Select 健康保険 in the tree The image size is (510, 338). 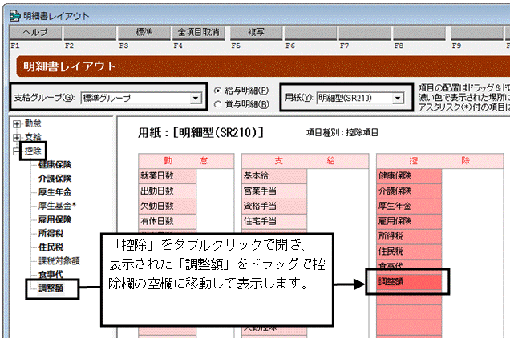point(55,164)
